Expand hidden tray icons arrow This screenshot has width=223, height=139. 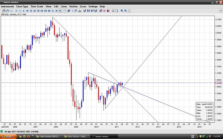(197, 137)
